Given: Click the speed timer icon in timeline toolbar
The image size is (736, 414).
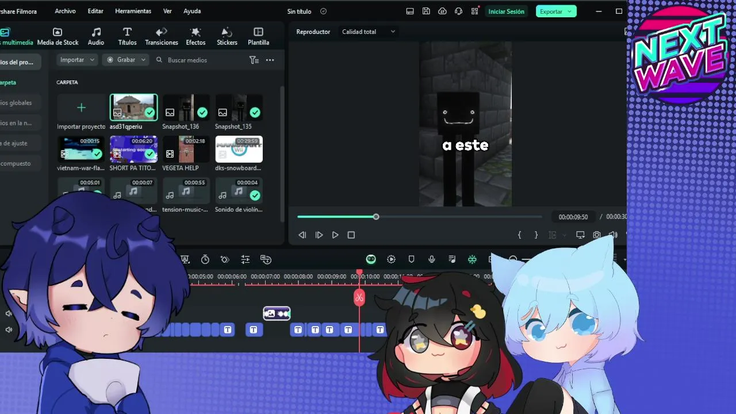Looking at the screenshot, I should (205, 259).
